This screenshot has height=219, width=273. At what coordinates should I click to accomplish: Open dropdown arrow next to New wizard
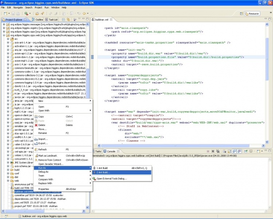(9, 14)
